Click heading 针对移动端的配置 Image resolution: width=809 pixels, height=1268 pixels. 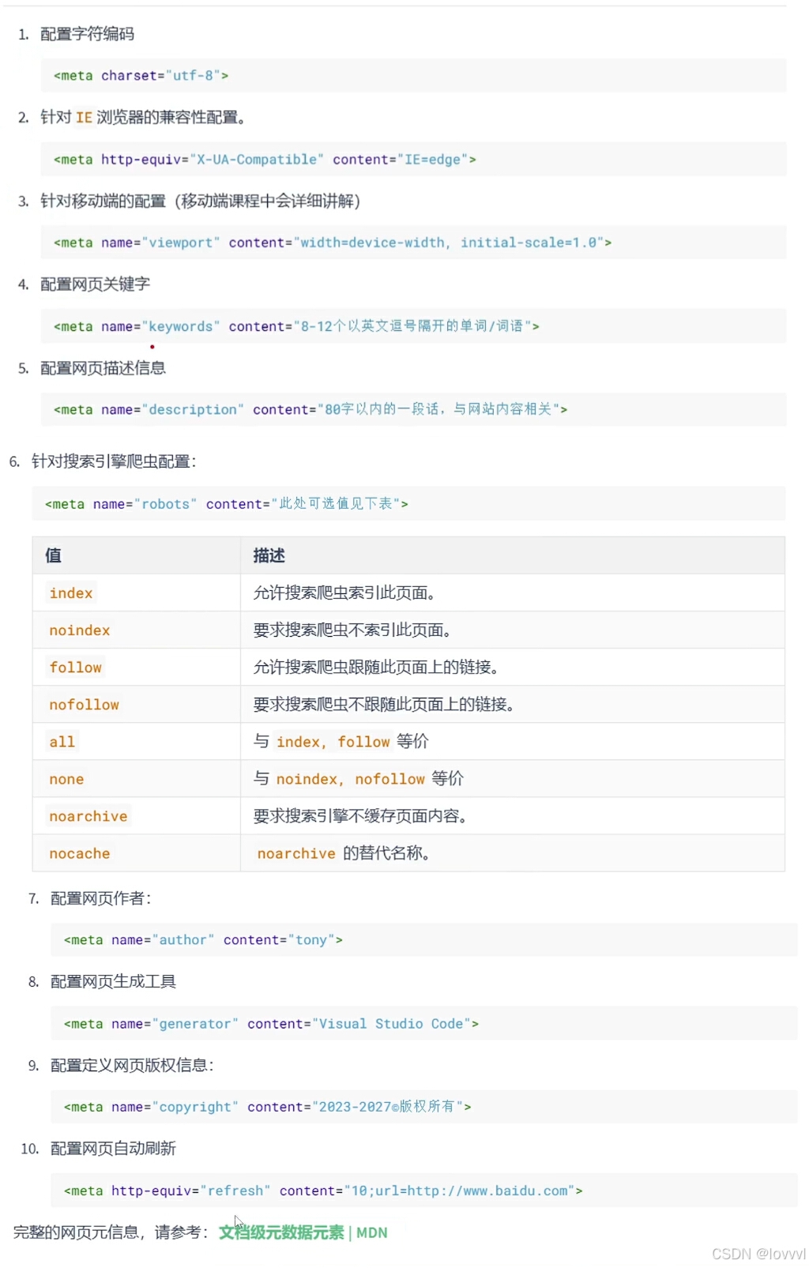(x=201, y=201)
